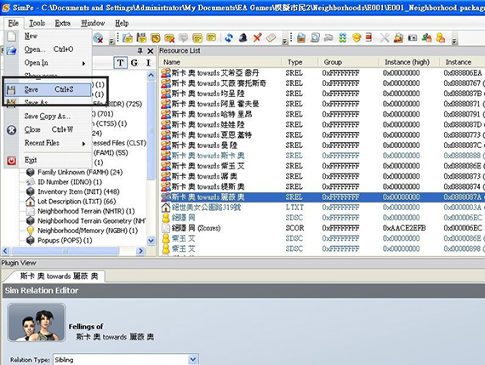Image resolution: width=485 pixels, height=365 pixels.
Task: Open the Help menu
Action: pos(122,23)
